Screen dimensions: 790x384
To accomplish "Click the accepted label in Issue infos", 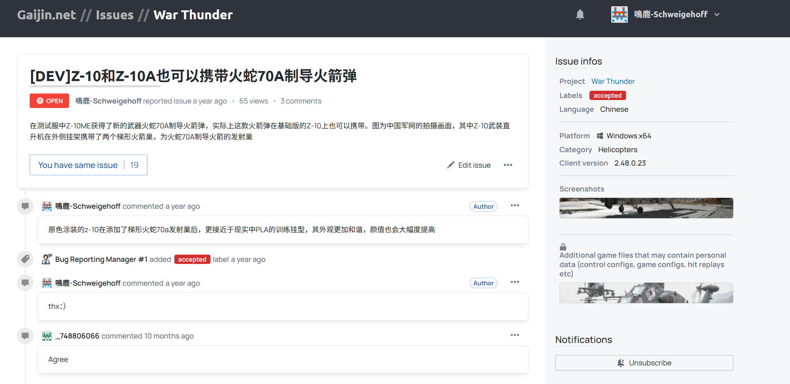I will (x=607, y=96).
